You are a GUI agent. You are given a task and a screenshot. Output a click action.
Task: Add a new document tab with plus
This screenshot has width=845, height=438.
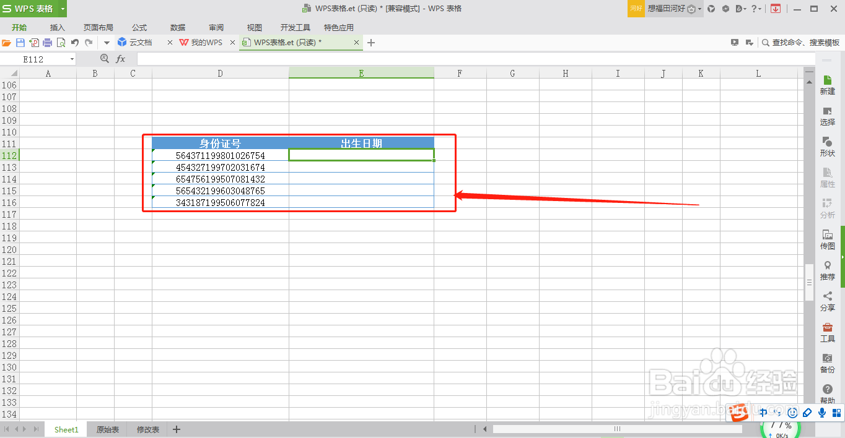[371, 43]
